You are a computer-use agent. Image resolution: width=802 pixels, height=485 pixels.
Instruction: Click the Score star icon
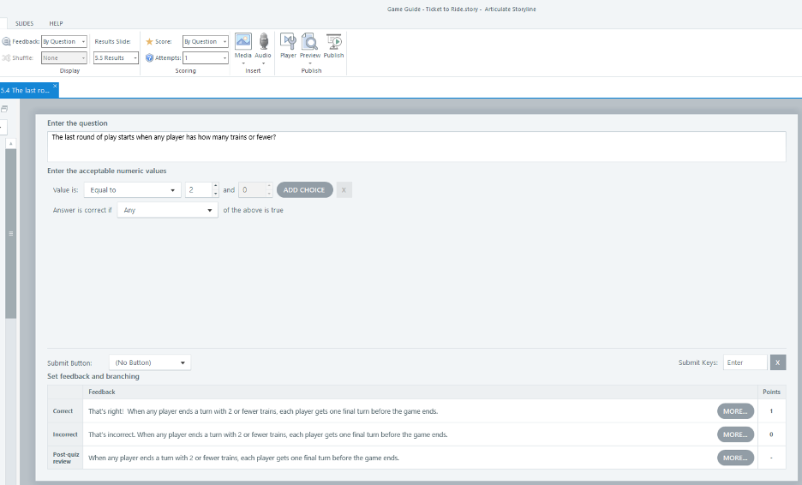point(149,41)
